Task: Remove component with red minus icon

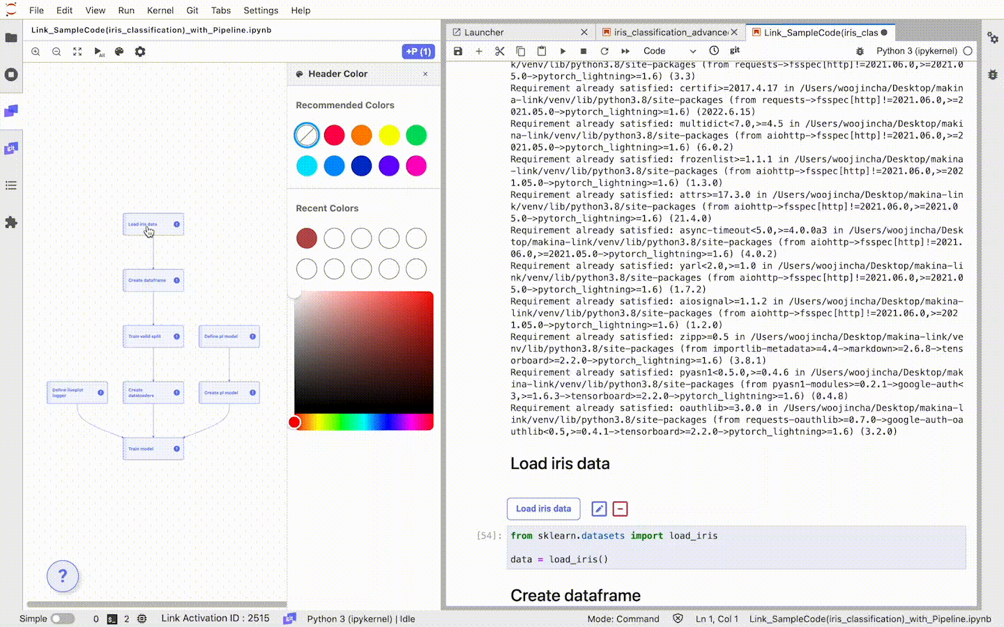Action: (x=620, y=509)
